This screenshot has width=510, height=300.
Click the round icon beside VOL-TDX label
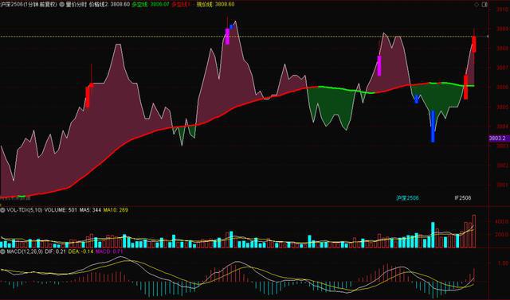pos(2,210)
